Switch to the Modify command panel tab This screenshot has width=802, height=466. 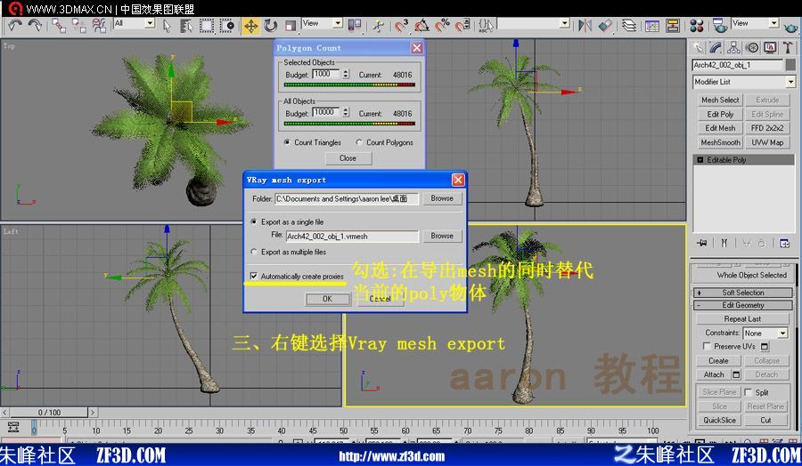tap(716, 48)
